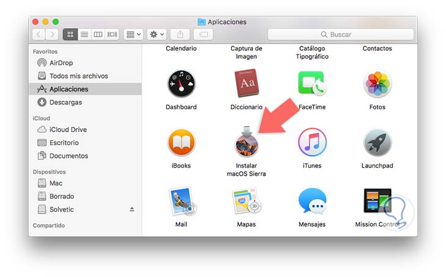The image size is (446, 277).
Task: Switch to column view
Action: (98, 34)
